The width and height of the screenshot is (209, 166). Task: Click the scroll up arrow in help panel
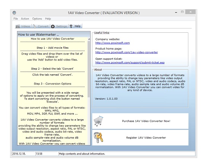coord(89,39)
